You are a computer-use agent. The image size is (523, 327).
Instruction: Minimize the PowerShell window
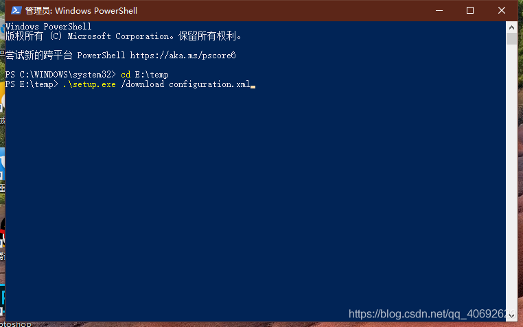click(x=439, y=11)
